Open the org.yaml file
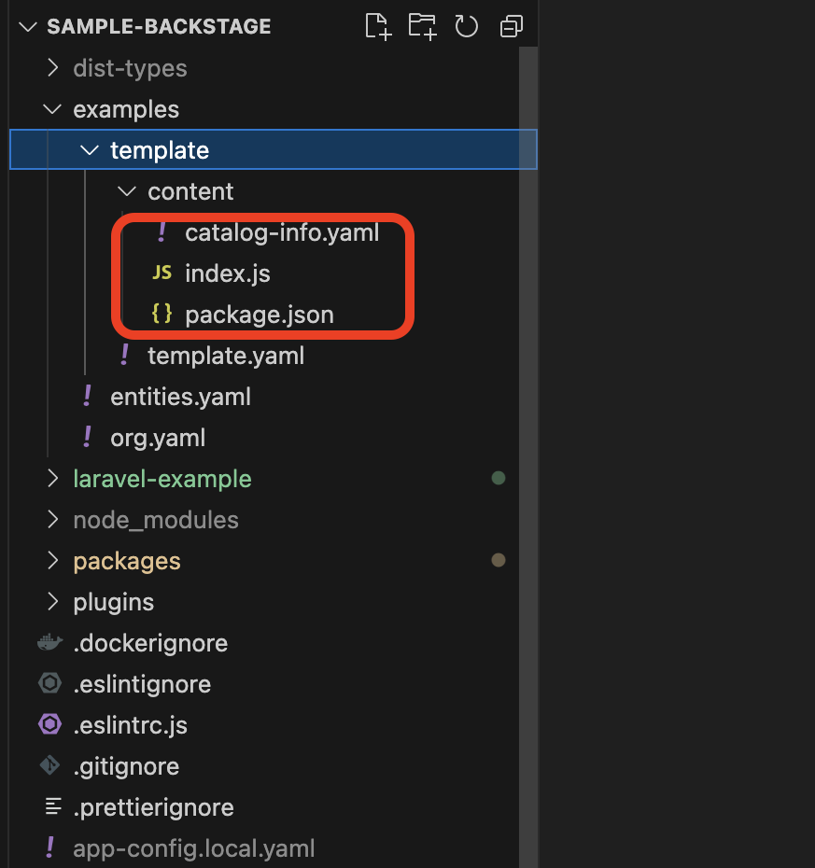The width and height of the screenshot is (815, 868). click(157, 438)
